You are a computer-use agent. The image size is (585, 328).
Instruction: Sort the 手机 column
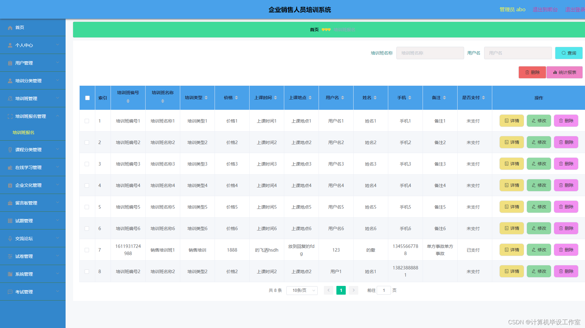click(410, 98)
